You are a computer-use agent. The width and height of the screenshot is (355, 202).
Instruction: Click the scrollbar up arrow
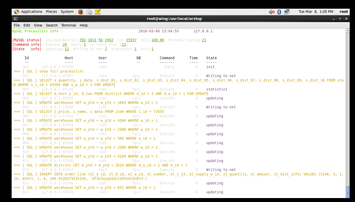click(348, 31)
